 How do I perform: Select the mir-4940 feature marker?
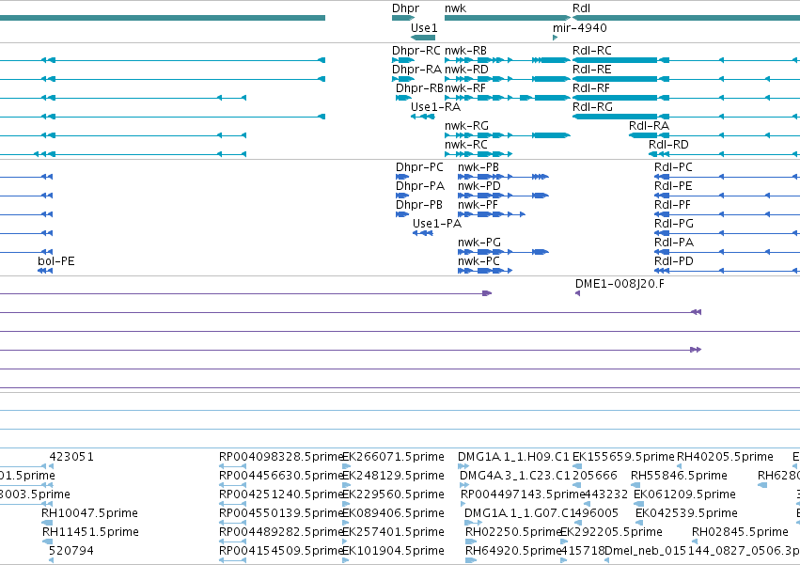pyautogui.click(x=555, y=38)
